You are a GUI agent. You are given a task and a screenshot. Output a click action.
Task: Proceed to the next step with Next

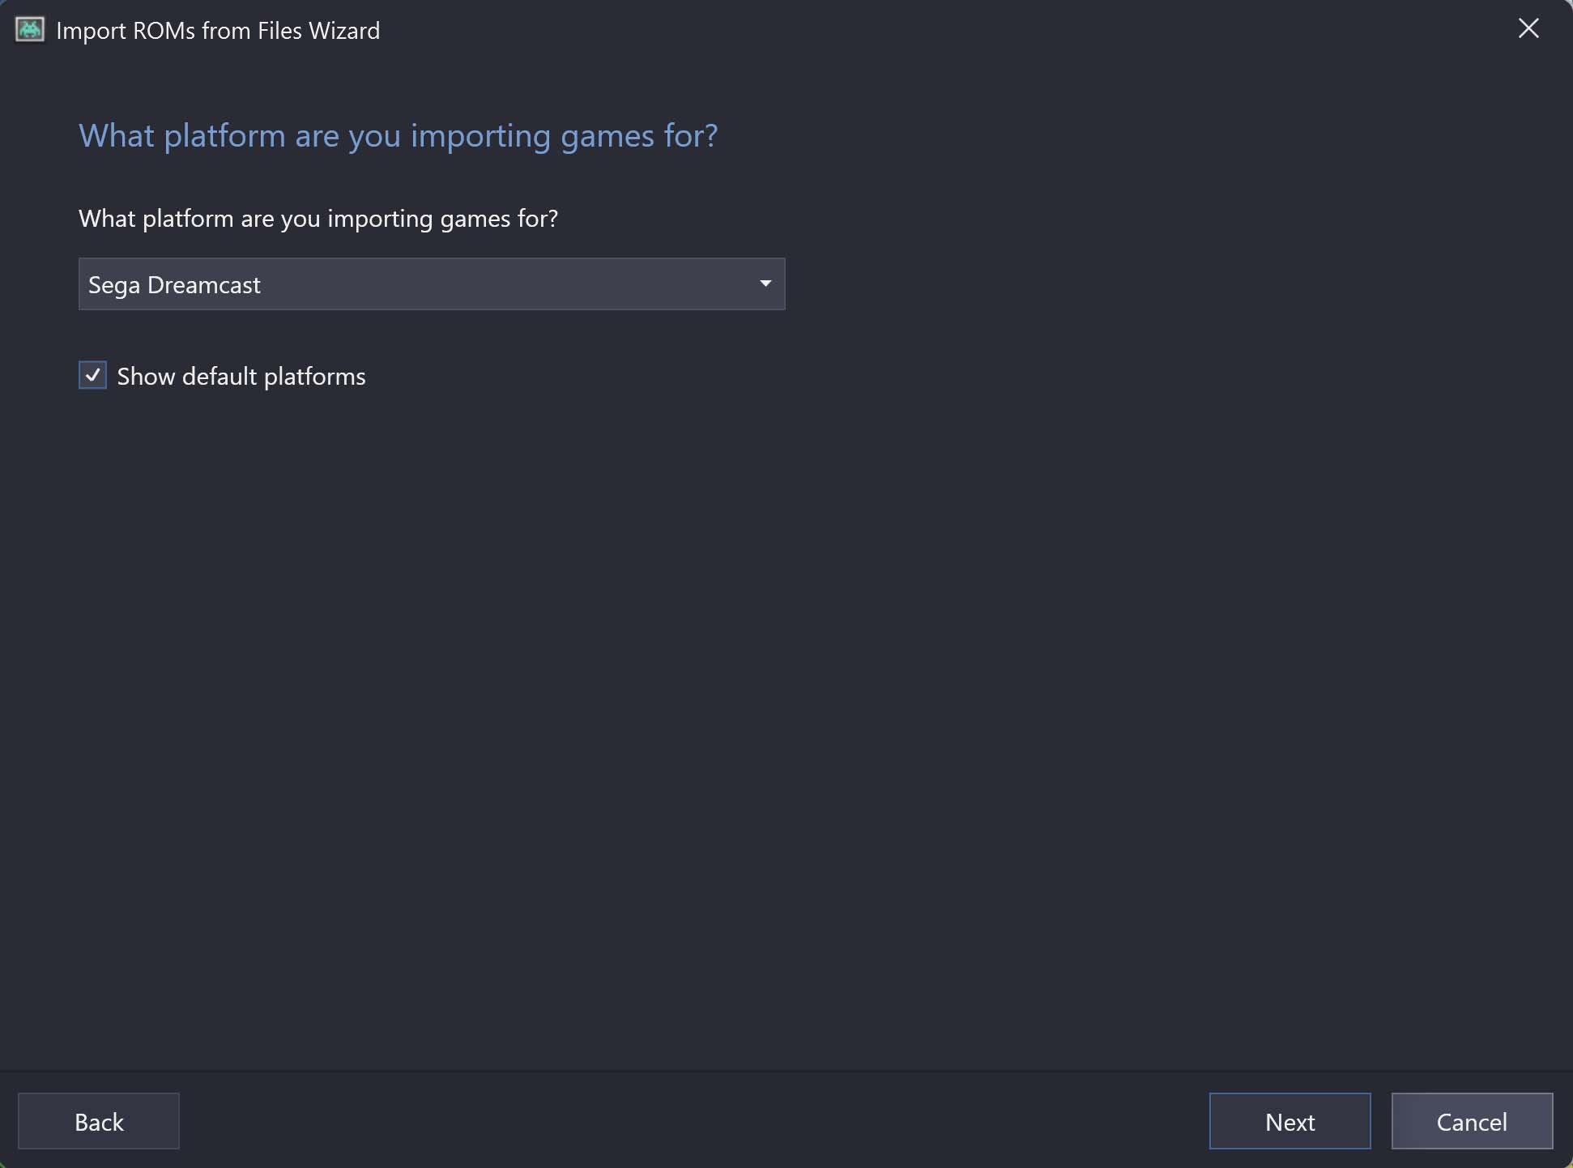tap(1290, 1121)
